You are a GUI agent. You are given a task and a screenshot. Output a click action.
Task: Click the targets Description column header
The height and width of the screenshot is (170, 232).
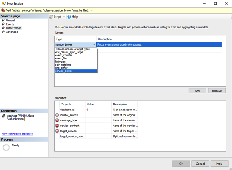click(x=159, y=39)
